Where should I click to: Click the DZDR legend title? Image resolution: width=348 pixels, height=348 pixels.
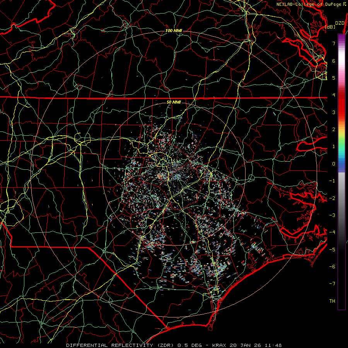[340, 23]
